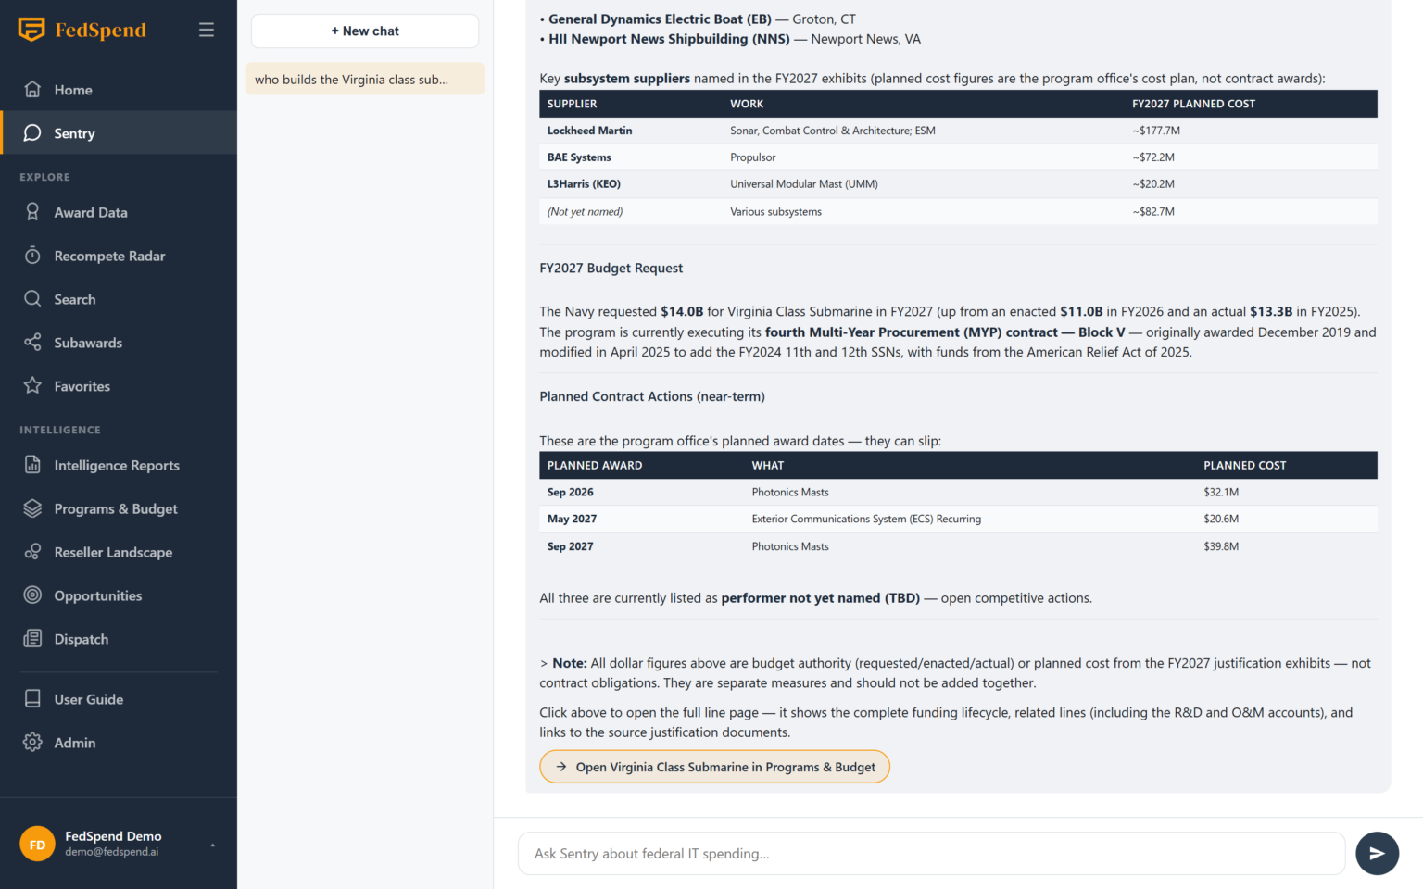Click the Intelligence Reports document icon
The image size is (1423, 889).
pyautogui.click(x=32, y=465)
